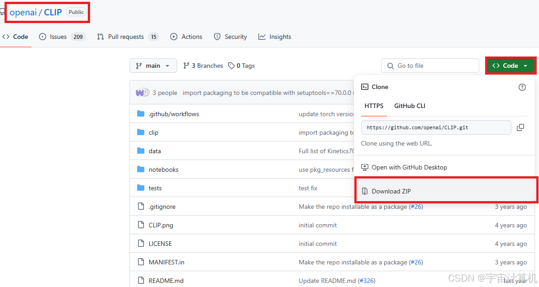Open the openai owner link

coord(23,12)
